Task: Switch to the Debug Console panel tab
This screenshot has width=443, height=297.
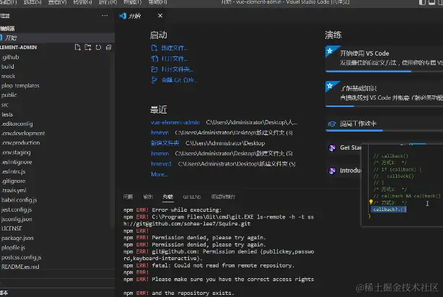Action: pos(223,197)
